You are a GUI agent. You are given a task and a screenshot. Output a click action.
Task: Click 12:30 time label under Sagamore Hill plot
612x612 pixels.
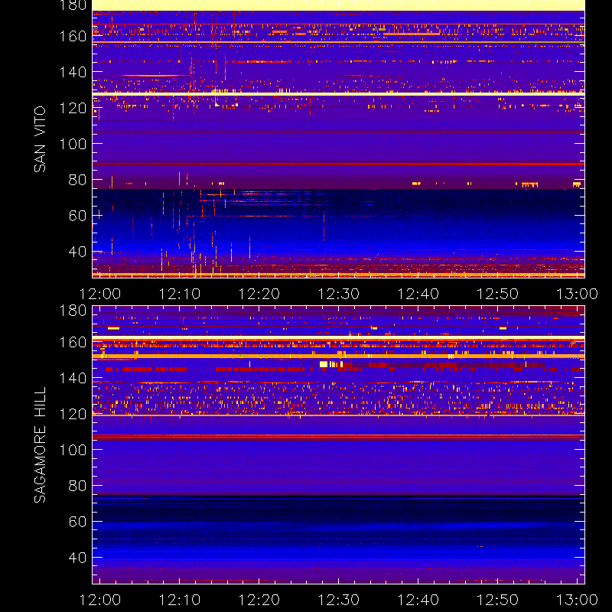339,600
